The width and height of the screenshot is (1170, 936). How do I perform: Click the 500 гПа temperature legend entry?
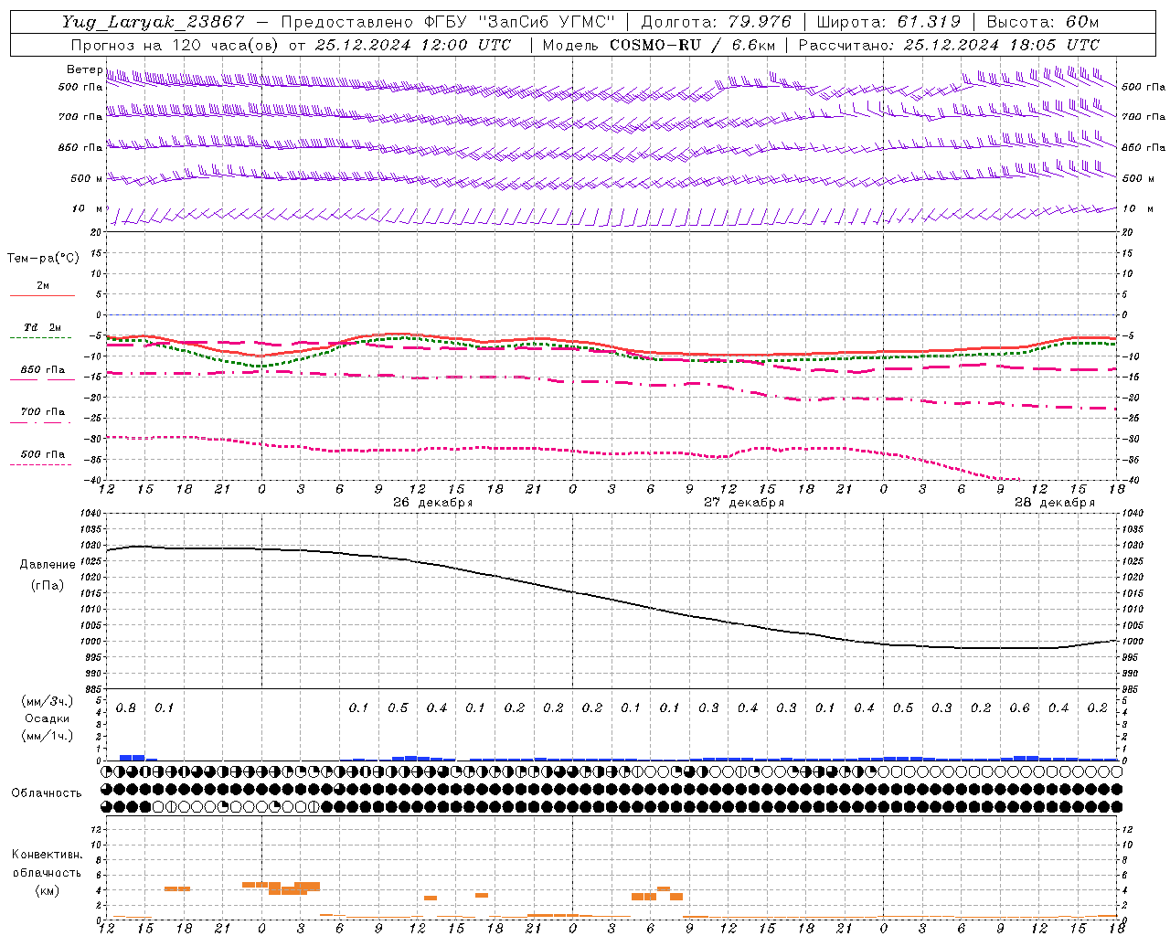[43, 454]
